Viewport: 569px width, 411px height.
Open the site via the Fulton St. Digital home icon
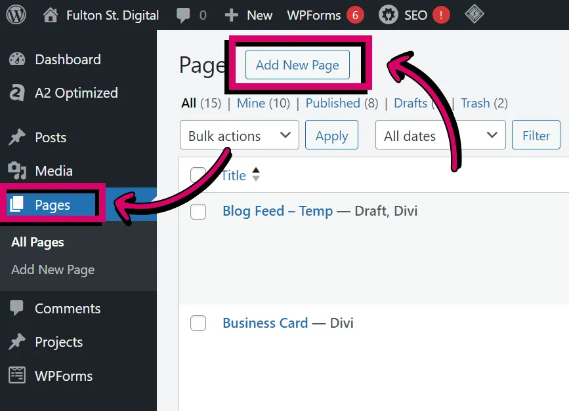tap(49, 14)
